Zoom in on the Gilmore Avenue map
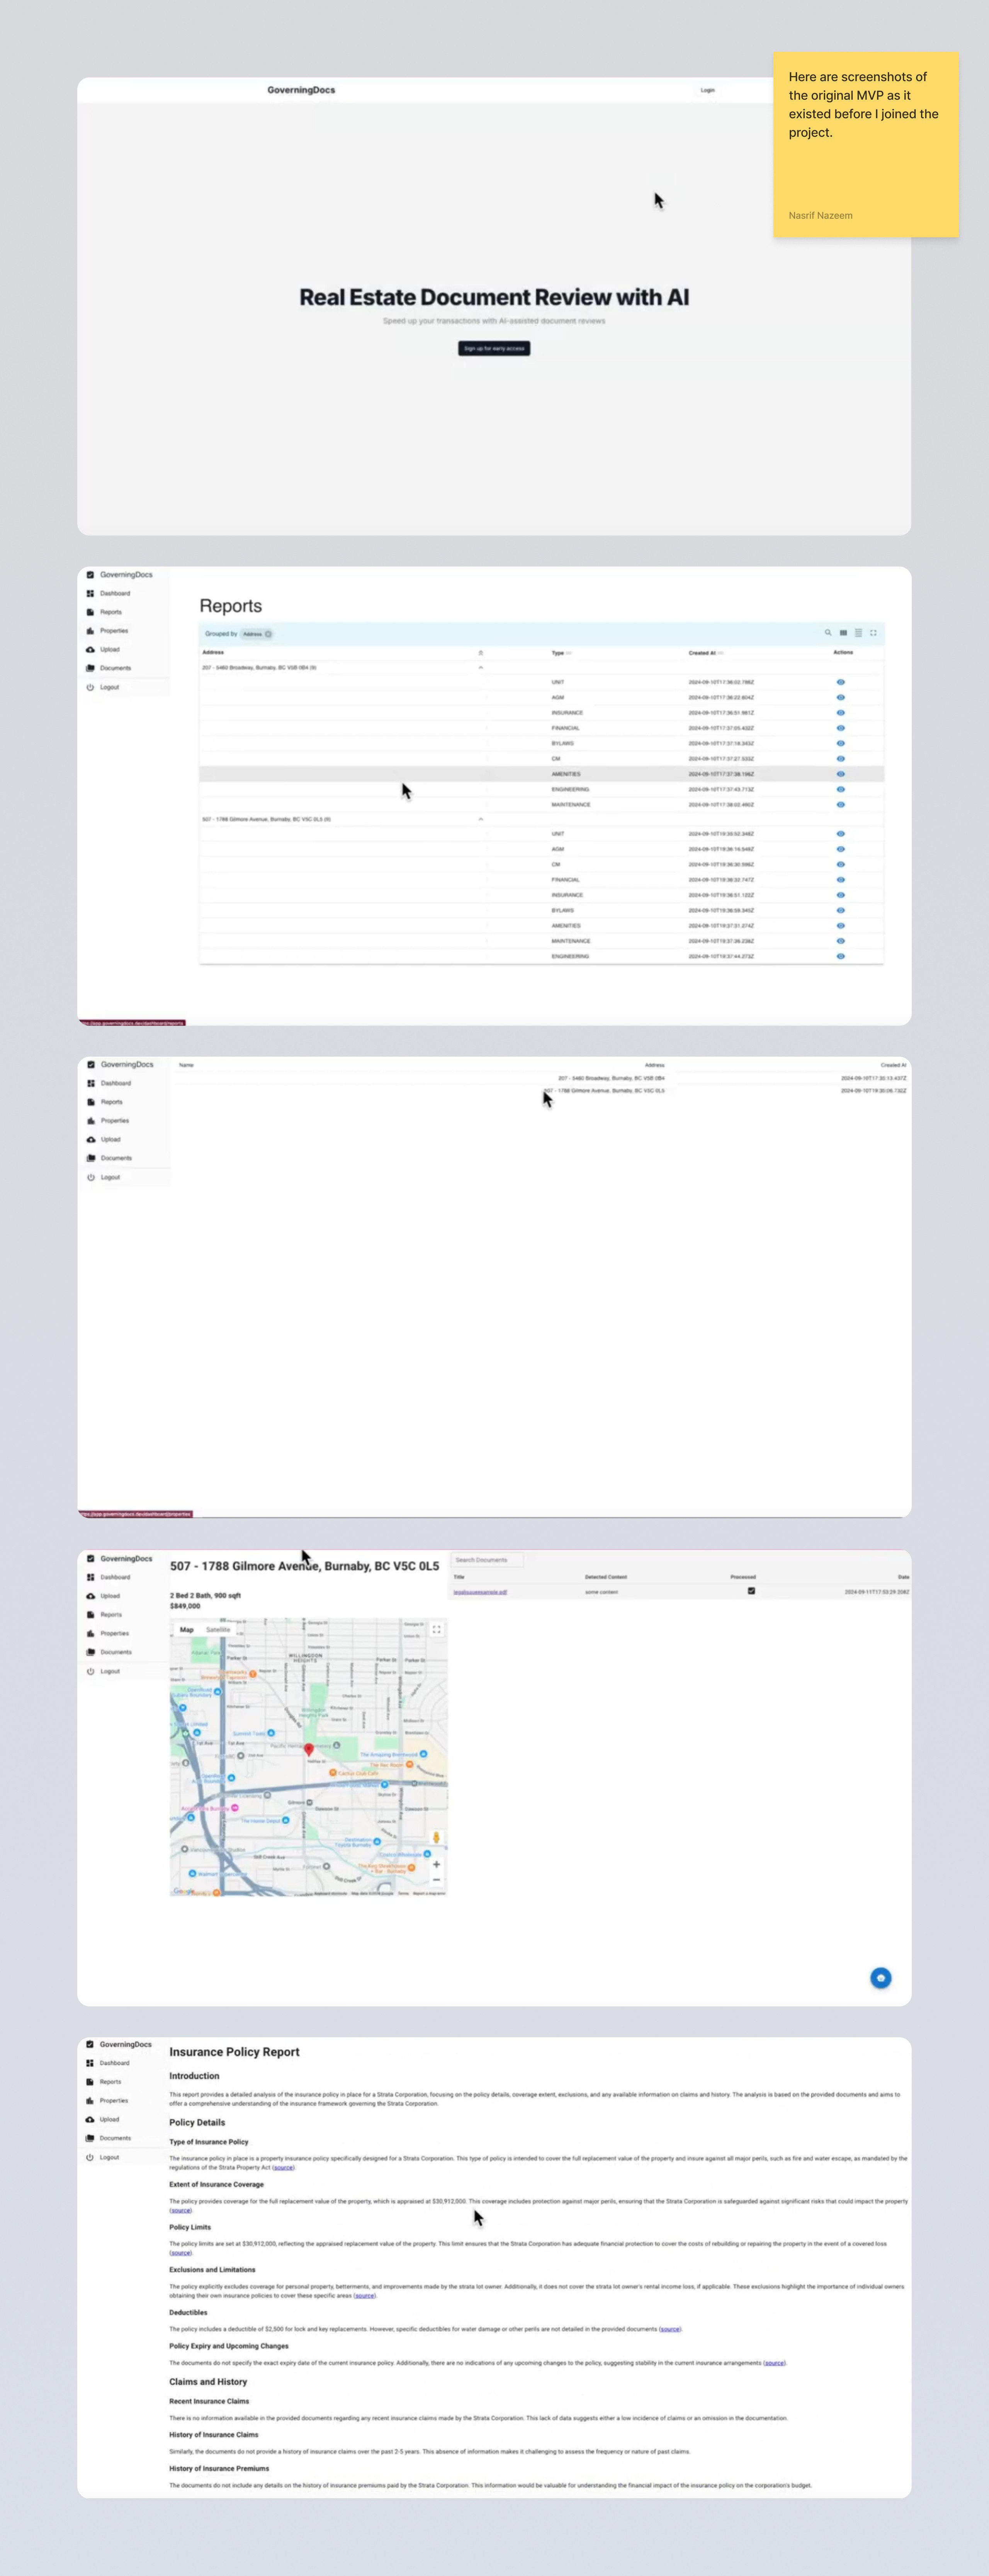The height and width of the screenshot is (2576, 989). (x=436, y=1864)
